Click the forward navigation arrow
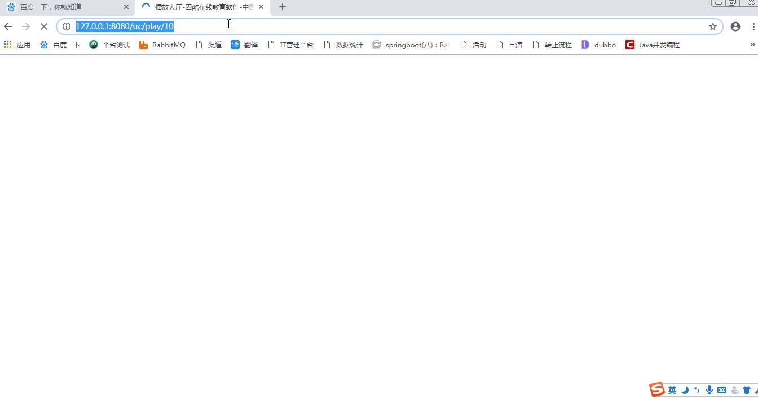Image resolution: width=758 pixels, height=399 pixels. [x=26, y=26]
